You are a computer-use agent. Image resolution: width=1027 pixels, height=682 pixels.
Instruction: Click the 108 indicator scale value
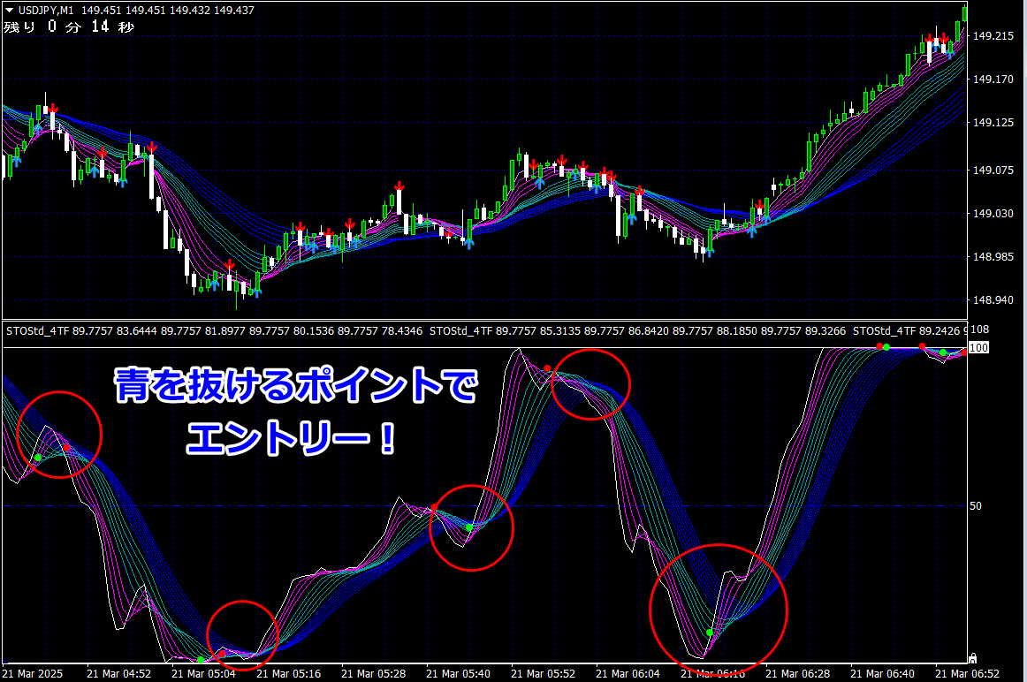click(979, 330)
